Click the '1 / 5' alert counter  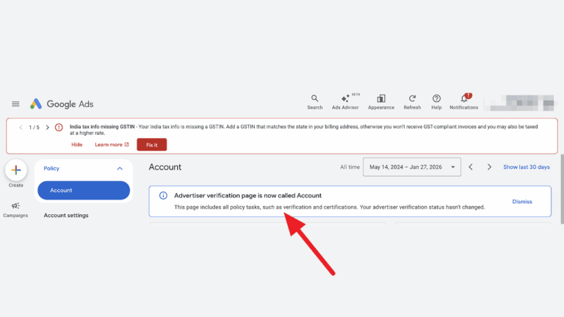(35, 127)
